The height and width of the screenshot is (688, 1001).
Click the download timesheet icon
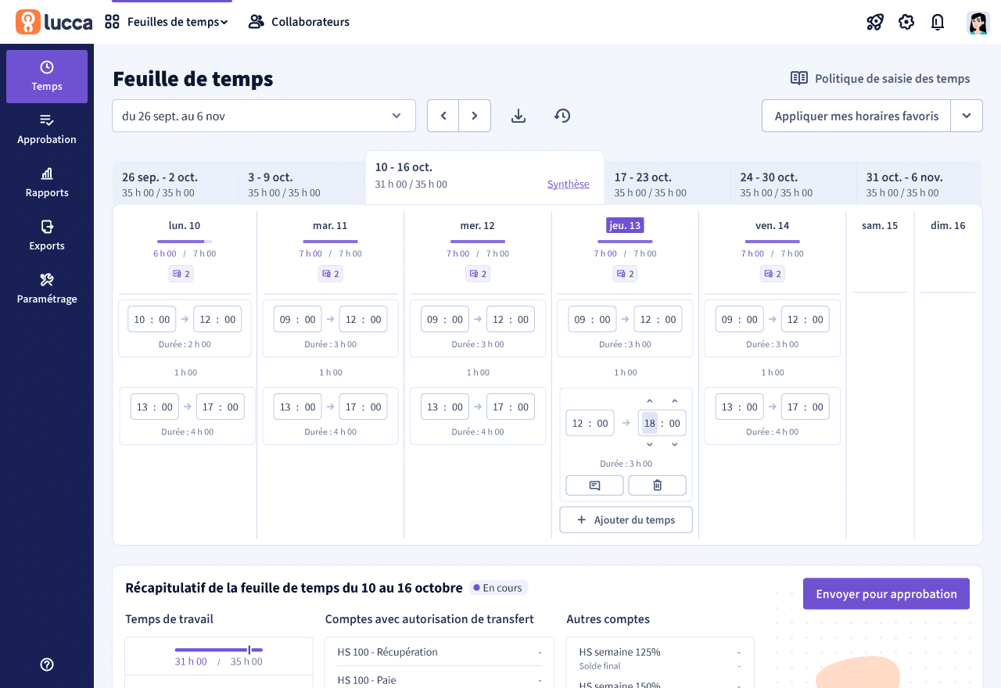tap(518, 116)
